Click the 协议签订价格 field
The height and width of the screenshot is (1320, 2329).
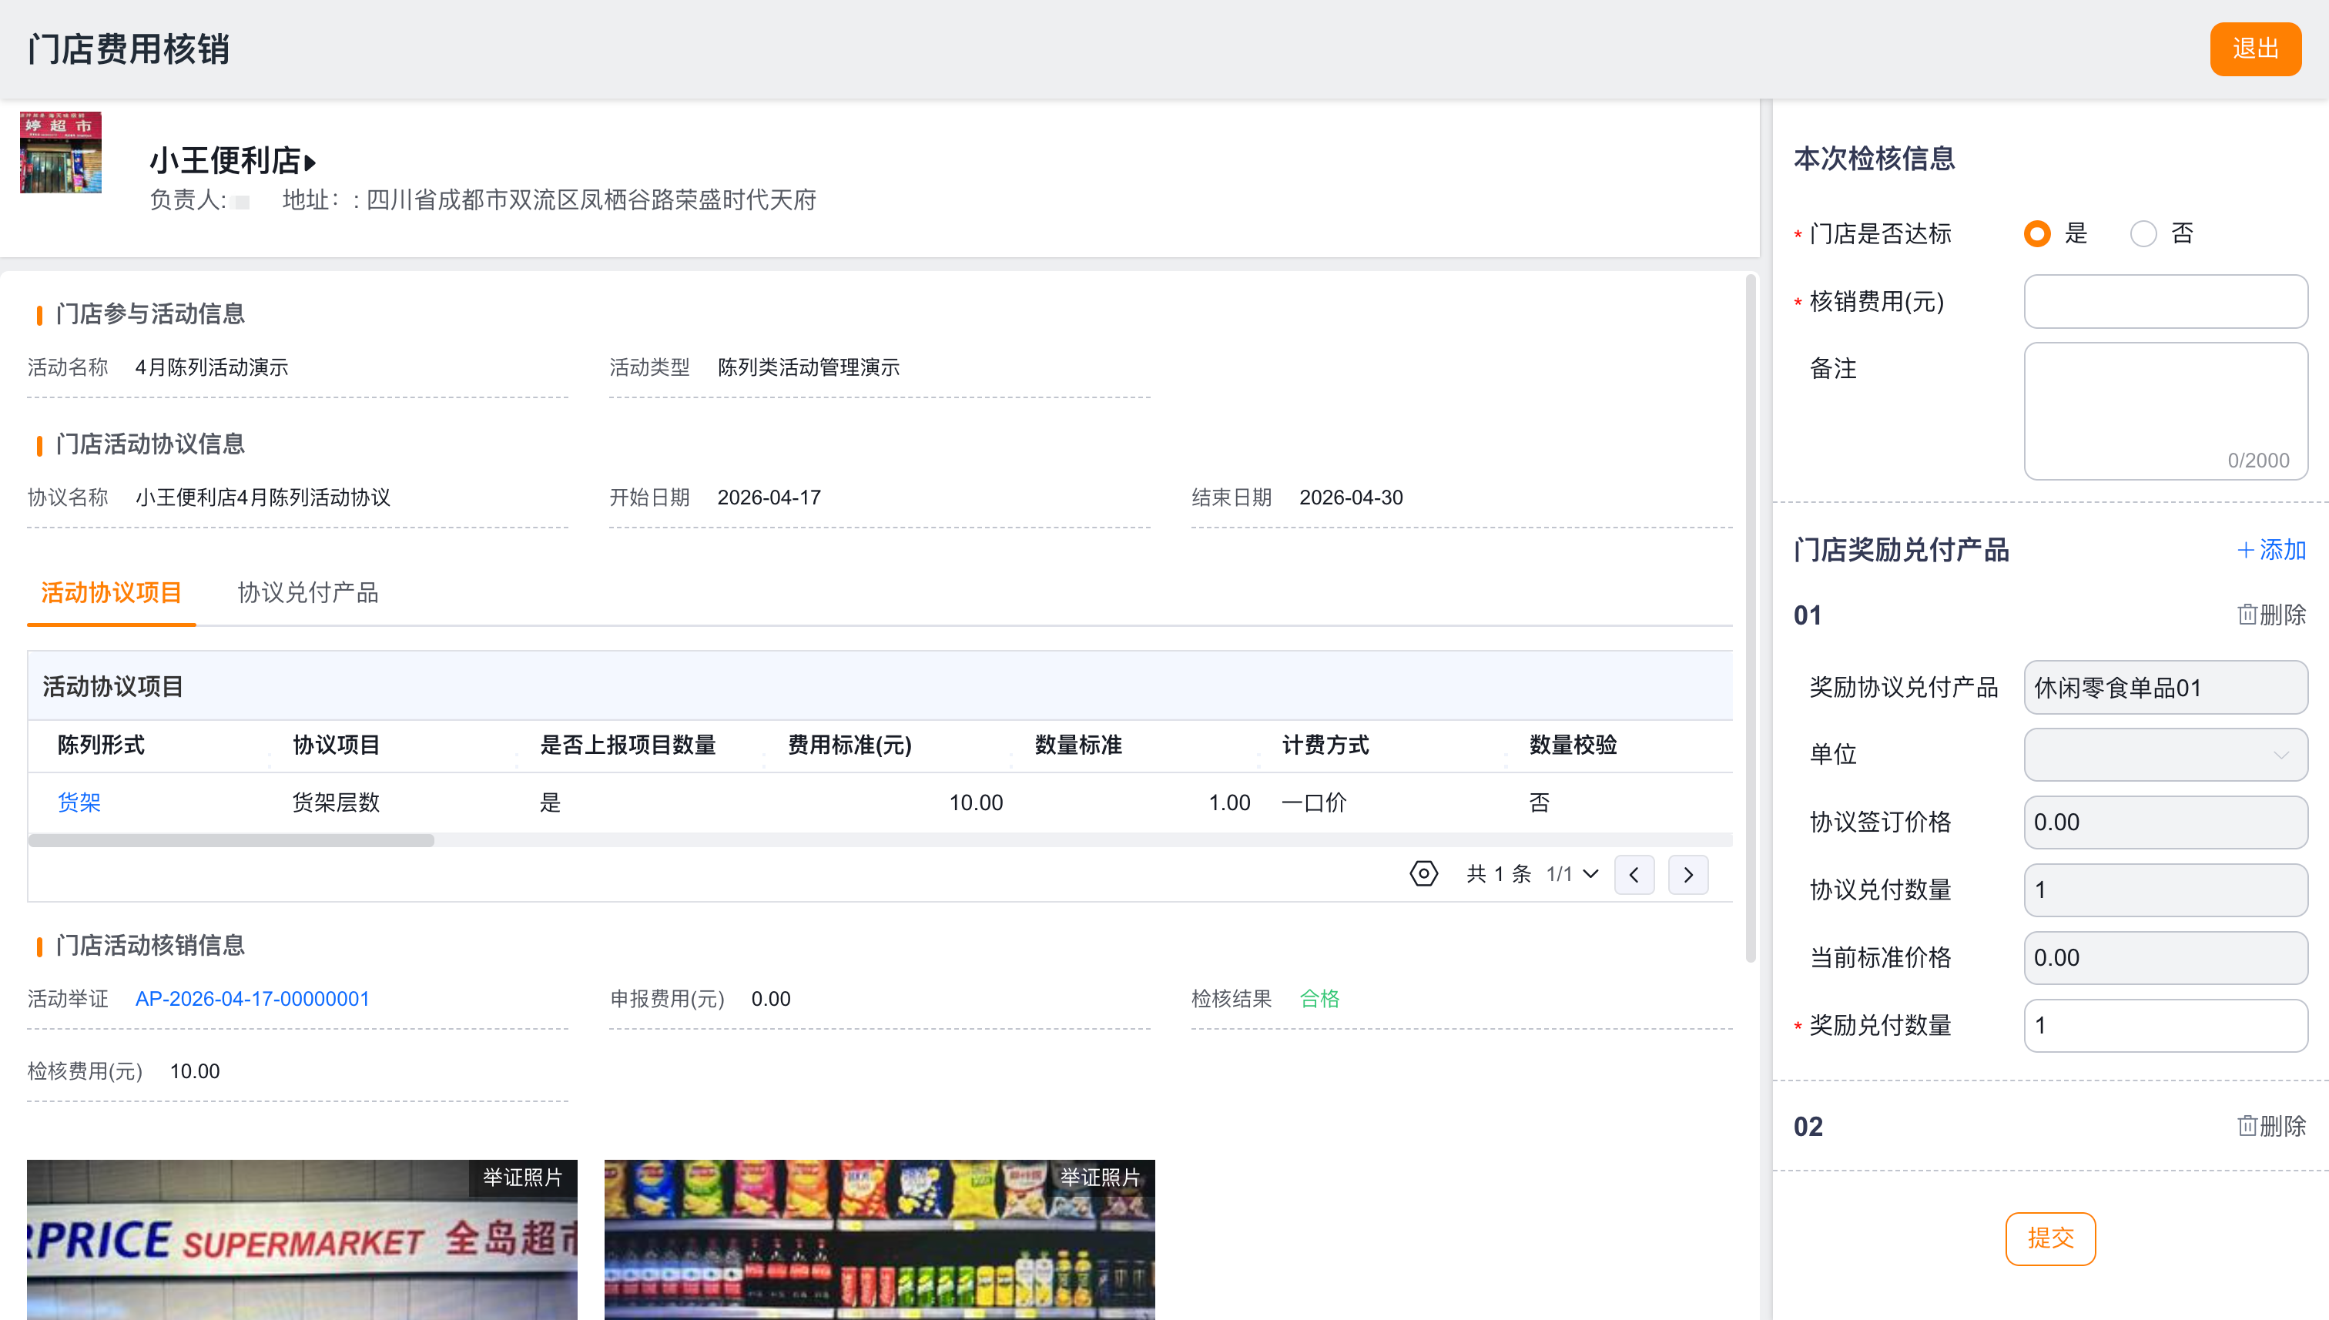[x=2165, y=822]
